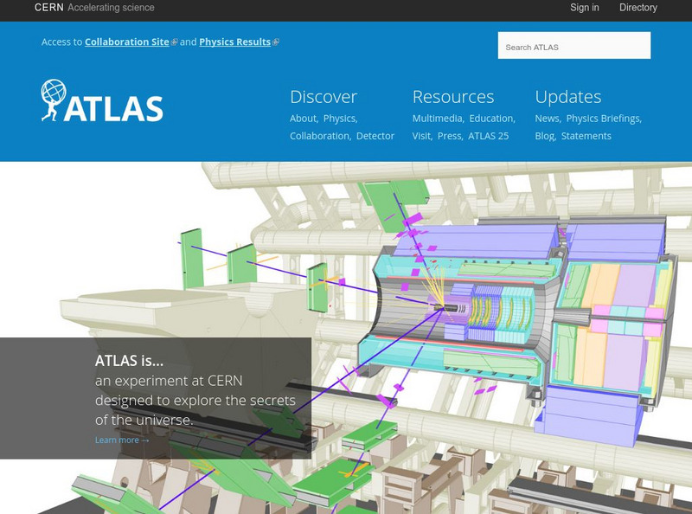Image resolution: width=692 pixels, height=514 pixels.
Task: Open the ATLAS 25 link
Action: pyautogui.click(x=488, y=136)
